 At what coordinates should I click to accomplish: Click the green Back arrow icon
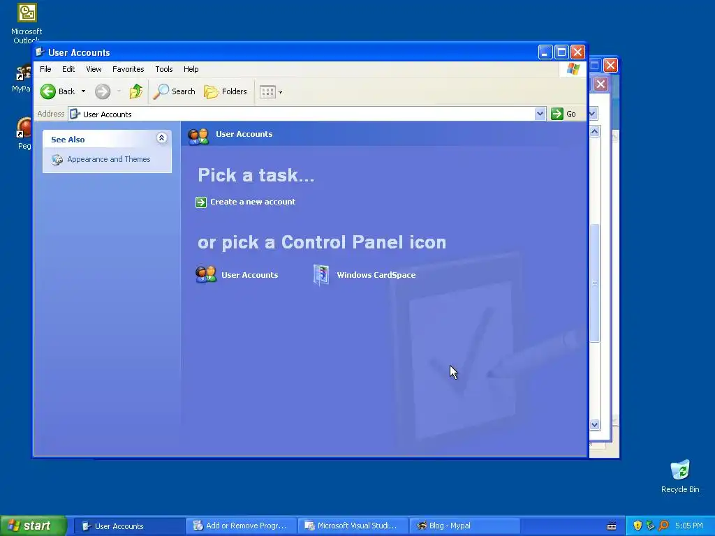pyautogui.click(x=48, y=91)
